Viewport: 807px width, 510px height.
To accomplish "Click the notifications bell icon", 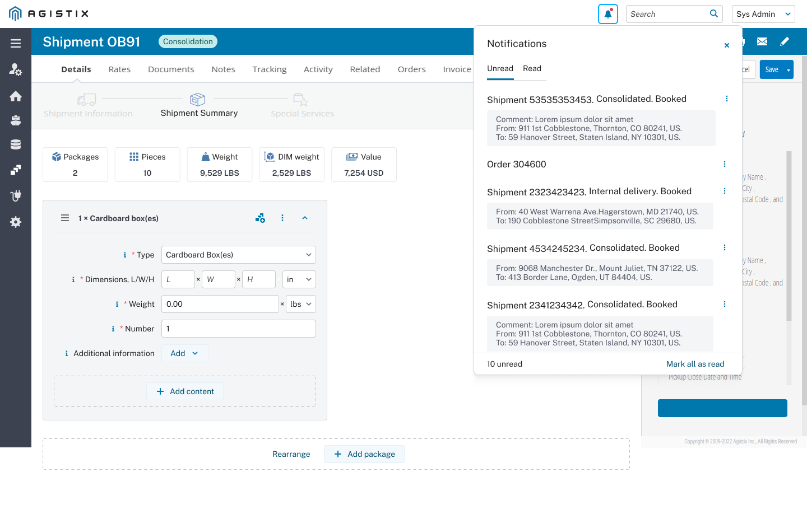I will (607, 14).
